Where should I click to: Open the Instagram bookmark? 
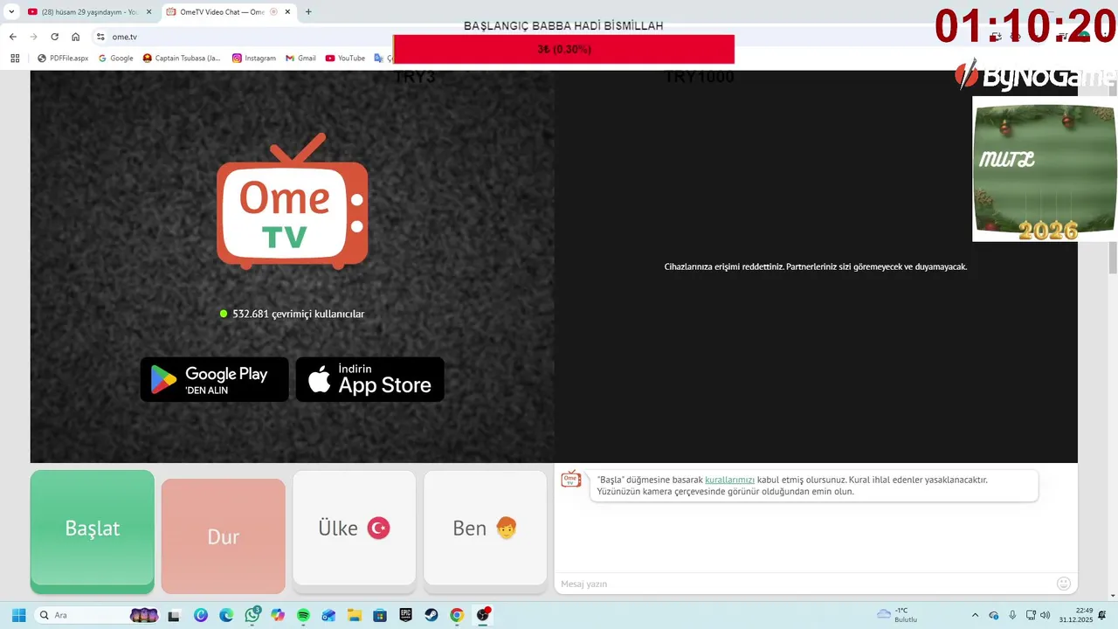254,59
